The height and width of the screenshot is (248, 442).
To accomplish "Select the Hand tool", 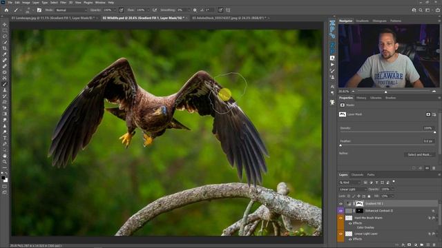I will pos(5,156).
